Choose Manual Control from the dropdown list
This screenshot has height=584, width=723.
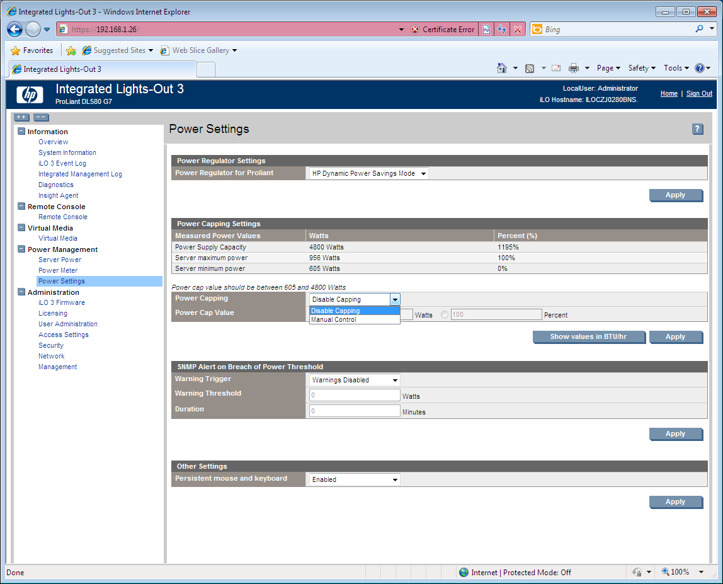click(354, 319)
